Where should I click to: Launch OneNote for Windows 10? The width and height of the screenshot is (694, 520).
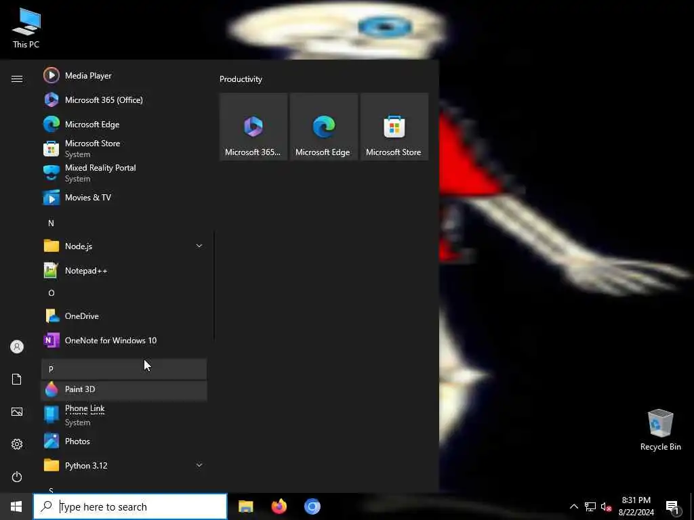(124, 340)
